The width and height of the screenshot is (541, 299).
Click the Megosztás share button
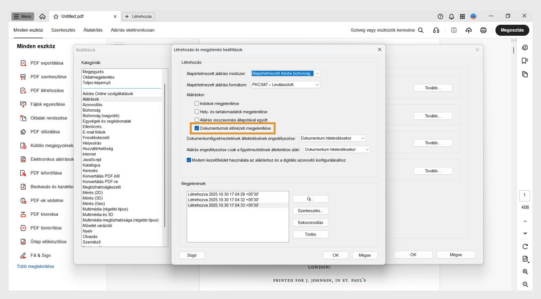pyautogui.click(x=512, y=30)
